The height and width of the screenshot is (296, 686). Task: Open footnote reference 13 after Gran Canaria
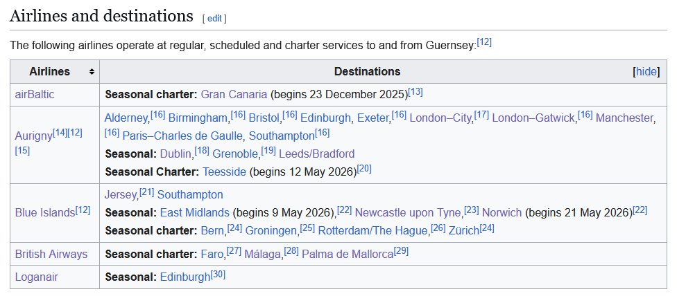click(415, 92)
